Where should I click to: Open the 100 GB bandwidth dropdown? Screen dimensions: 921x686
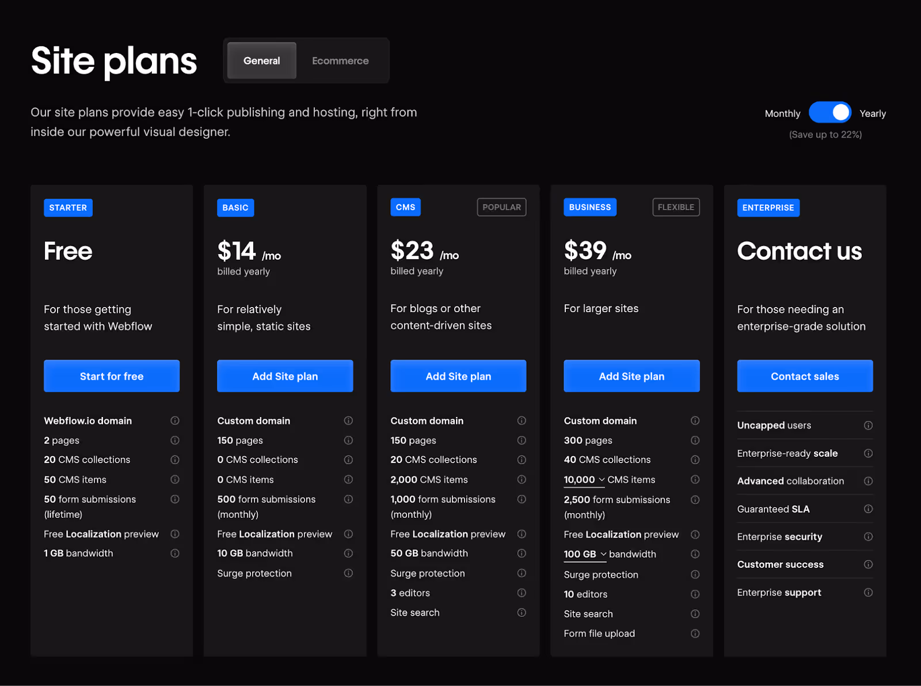pos(585,554)
